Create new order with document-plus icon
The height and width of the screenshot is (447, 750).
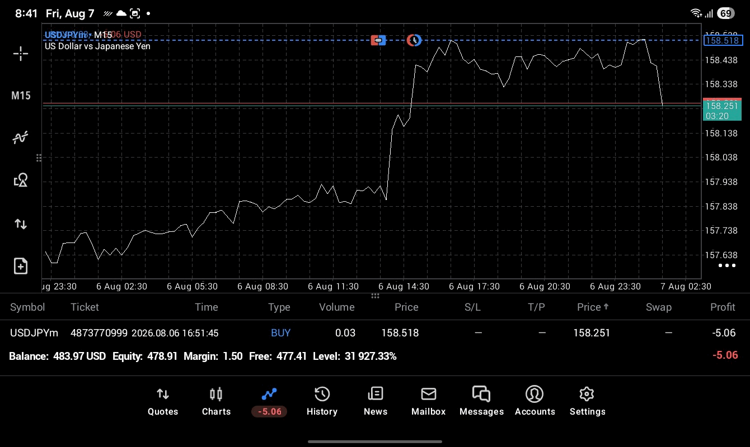[x=21, y=266]
